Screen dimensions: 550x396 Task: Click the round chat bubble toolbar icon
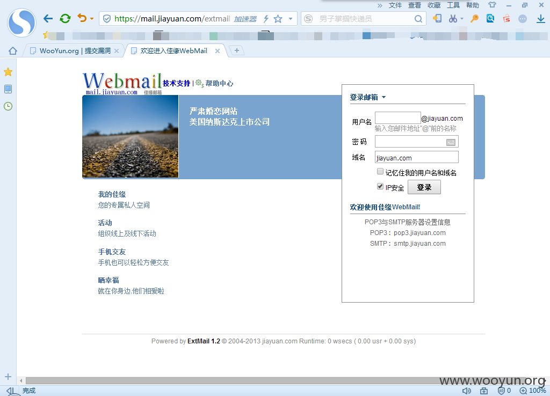[523, 19]
